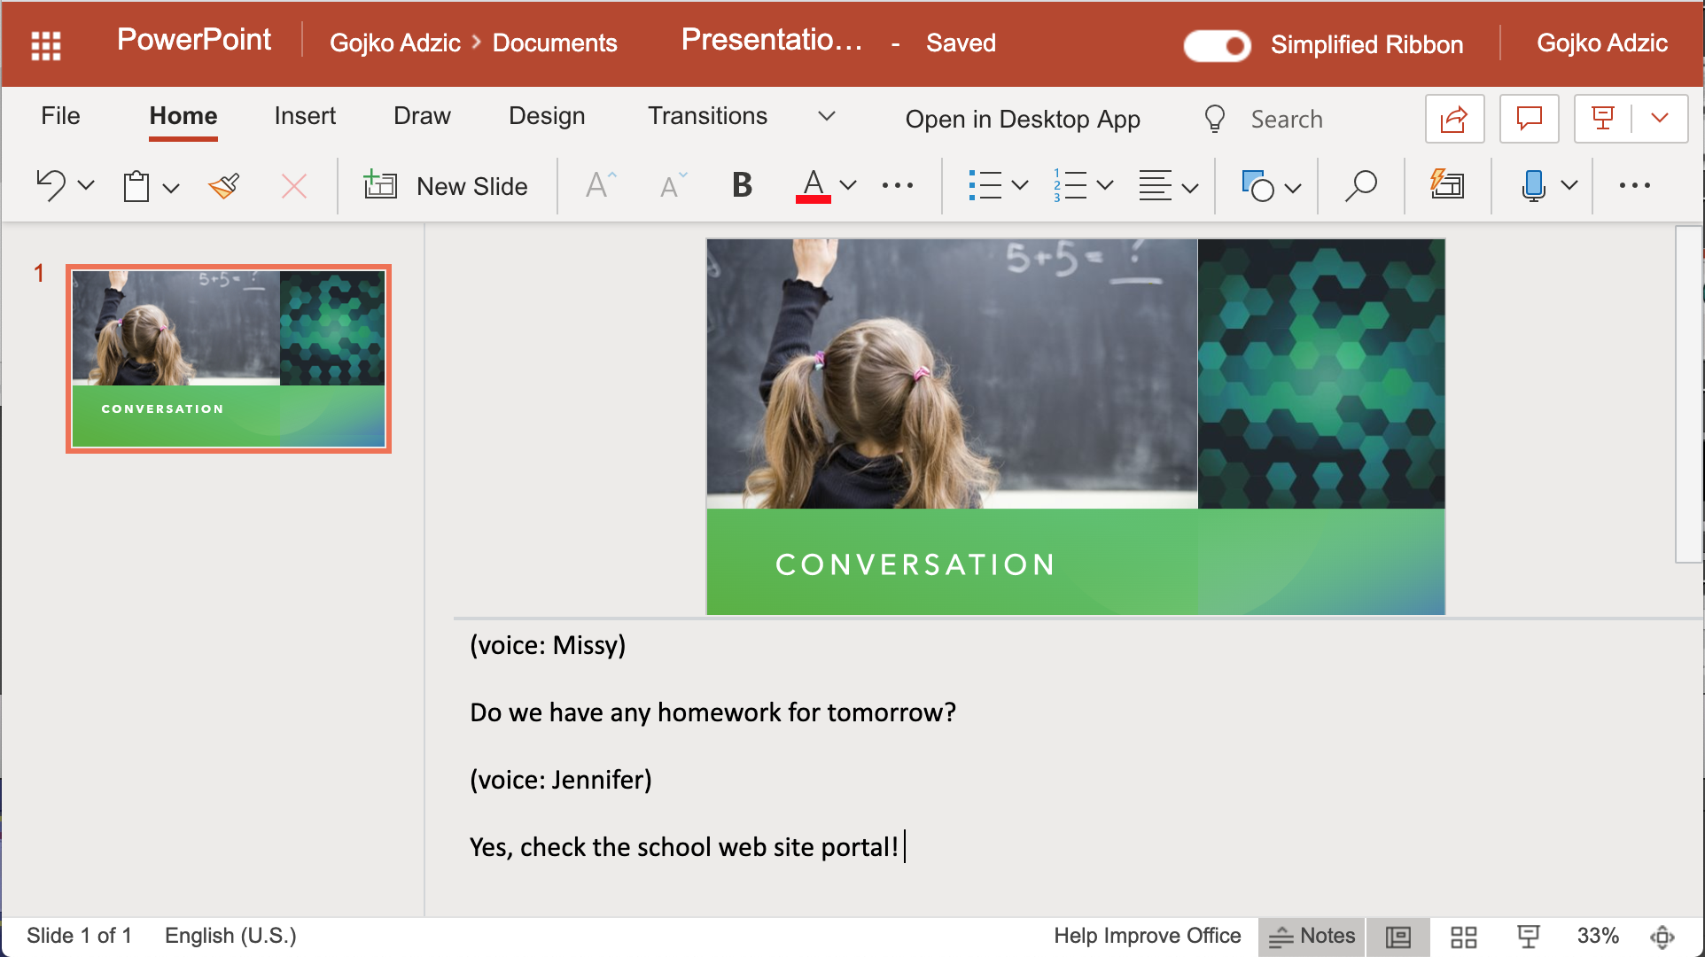
Task: Start Slide Show from status bar
Action: 1529,937
